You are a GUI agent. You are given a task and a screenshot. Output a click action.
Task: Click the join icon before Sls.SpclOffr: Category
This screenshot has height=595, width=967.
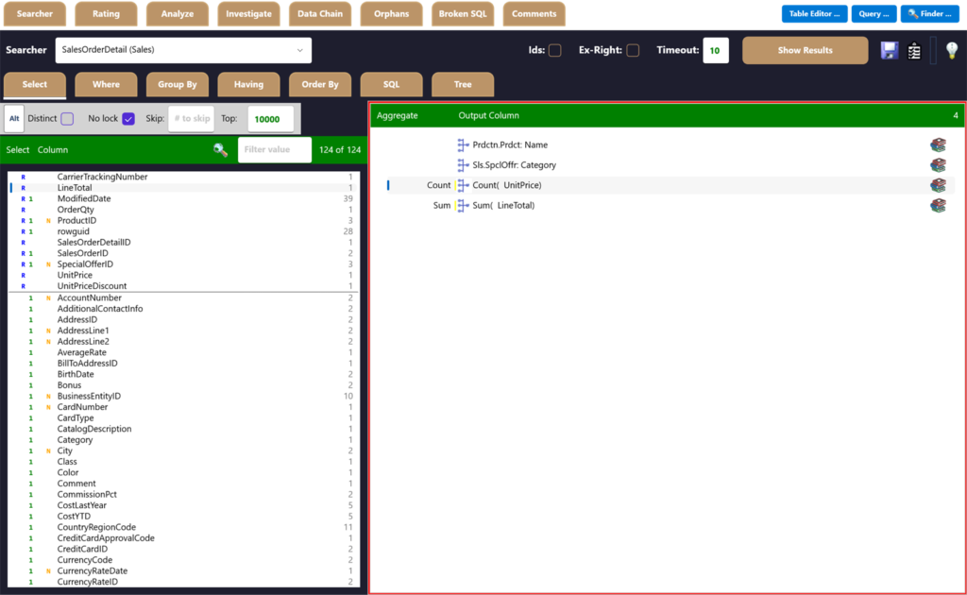pyautogui.click(x=463, y=165)
